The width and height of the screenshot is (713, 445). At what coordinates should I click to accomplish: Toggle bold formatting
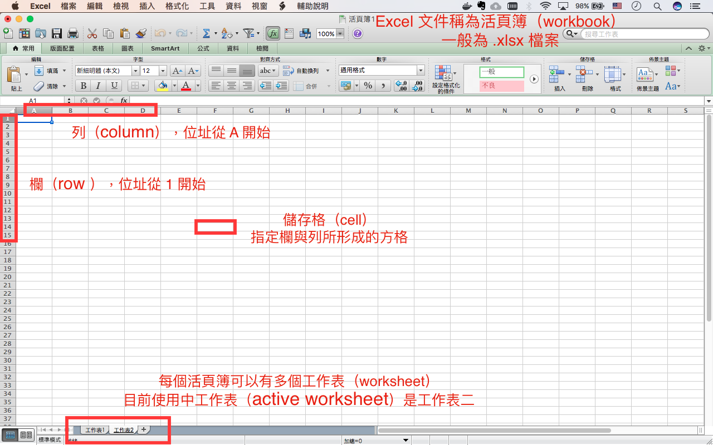tap(82, 85)
